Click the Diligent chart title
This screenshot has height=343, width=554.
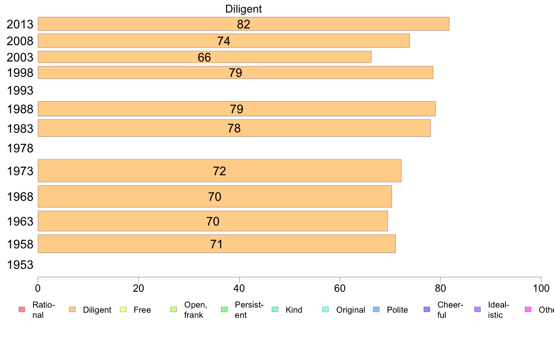click(x=243, y=9)
